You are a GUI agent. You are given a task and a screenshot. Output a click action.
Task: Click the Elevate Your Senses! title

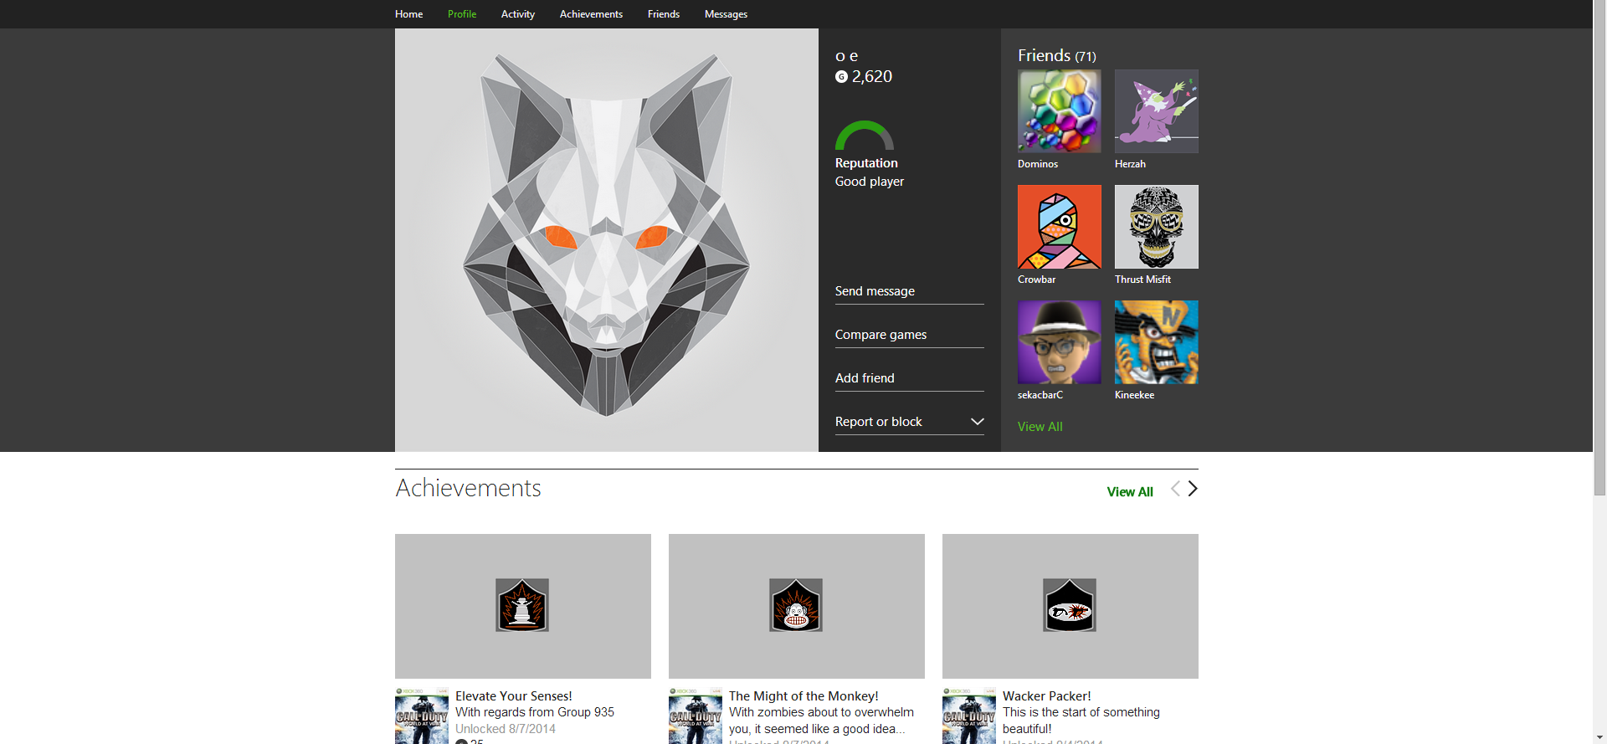(x=514, y=696)
